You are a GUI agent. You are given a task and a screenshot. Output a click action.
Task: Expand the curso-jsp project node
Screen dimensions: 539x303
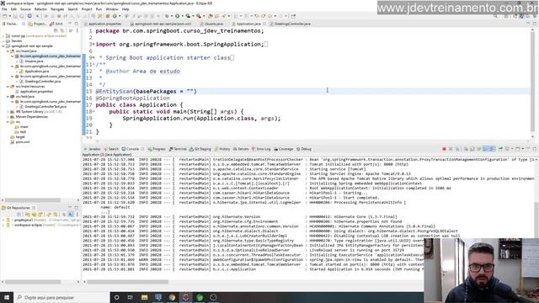3,35
